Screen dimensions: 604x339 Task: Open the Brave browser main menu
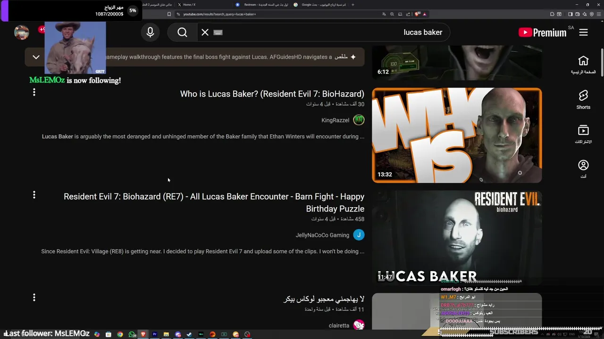pyautogui.click(x=599, y=14)
